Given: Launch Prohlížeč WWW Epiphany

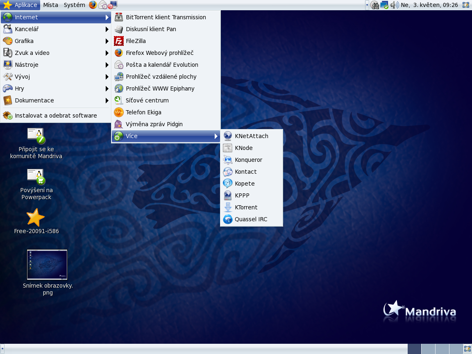Looking at the screenshot, I should click(x=166, y=88).
